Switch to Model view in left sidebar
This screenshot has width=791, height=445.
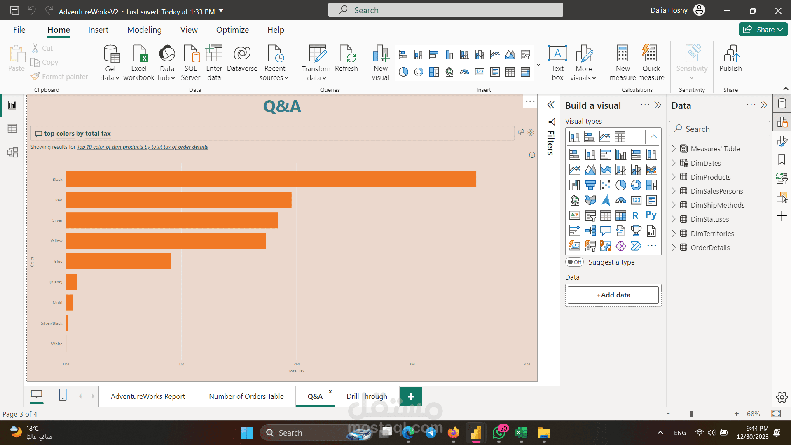[x=12, y=152]
